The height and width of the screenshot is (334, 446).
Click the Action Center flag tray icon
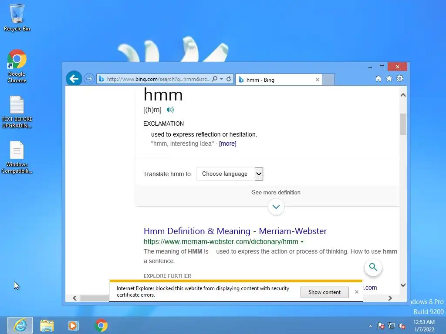[381, 326]
